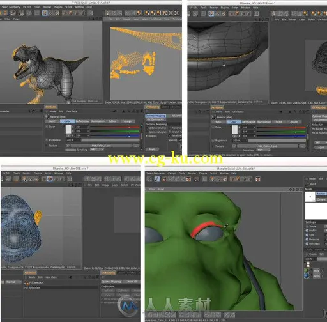The height and width of the screenshot is (322, 327).
Task: Click the back arrow in T-REX Attributes panel
Action: click(x=114, y=111)
